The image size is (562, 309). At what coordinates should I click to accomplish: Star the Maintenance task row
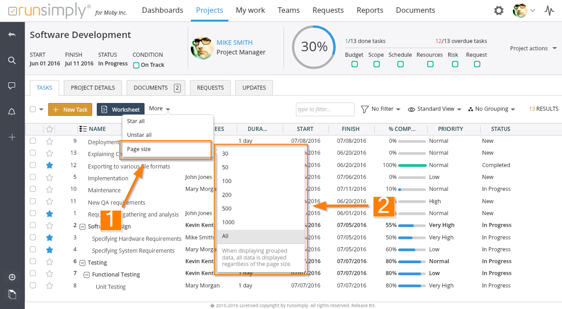[50, 189]
